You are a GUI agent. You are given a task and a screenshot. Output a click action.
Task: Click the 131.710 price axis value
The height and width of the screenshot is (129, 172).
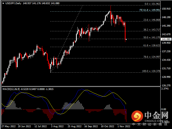point(166,68)
